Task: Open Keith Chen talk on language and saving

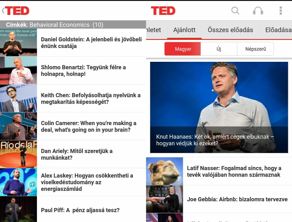Action: (91, 98)
